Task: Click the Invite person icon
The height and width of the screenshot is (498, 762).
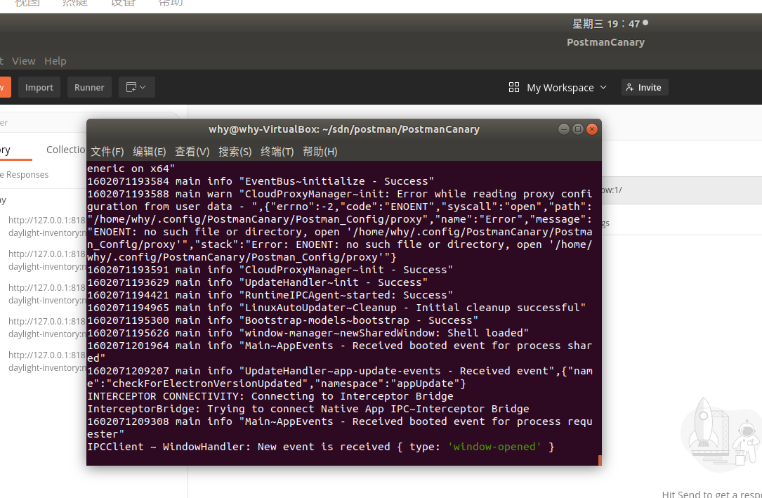Action: (630, 88)
